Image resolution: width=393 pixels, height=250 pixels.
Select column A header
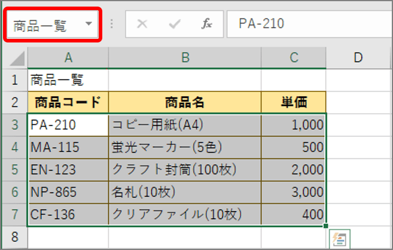[x=68, y=57]
